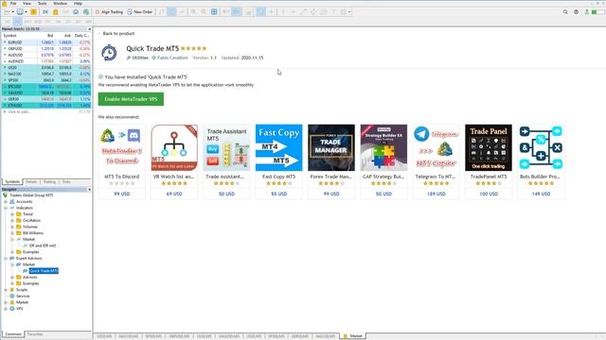The image size is (606, 340).
Task: Expand the Bill Williams folder
Action: [x=12, y=233]
